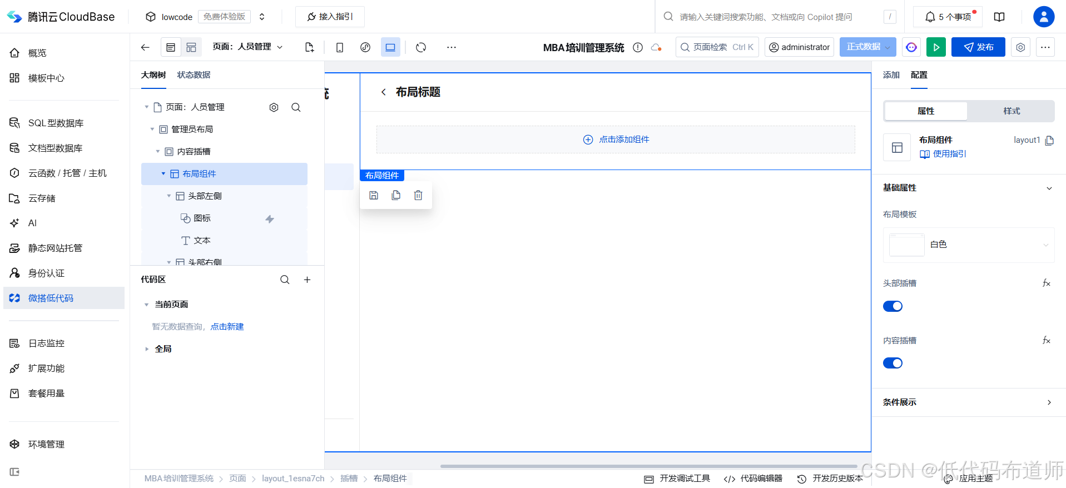1066x488 pixels.
Task: Open 微搭低代码 in sidebar
Action: coord(64,298)
